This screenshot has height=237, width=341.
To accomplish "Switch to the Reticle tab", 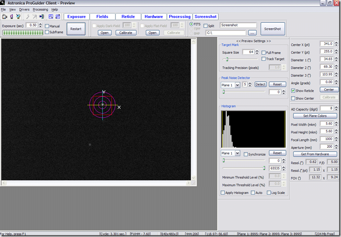I will pos(128,17).
